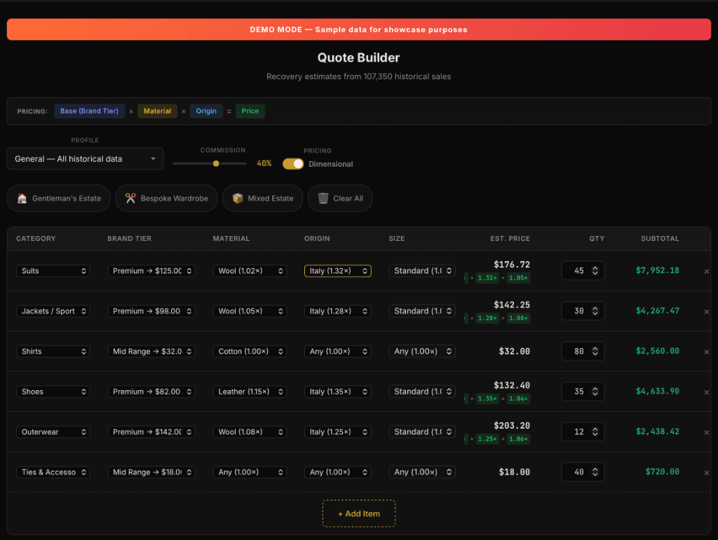Click the Material badge in pricing formula
The height and width of the screenshot is (540, 718).
(157, 111)
